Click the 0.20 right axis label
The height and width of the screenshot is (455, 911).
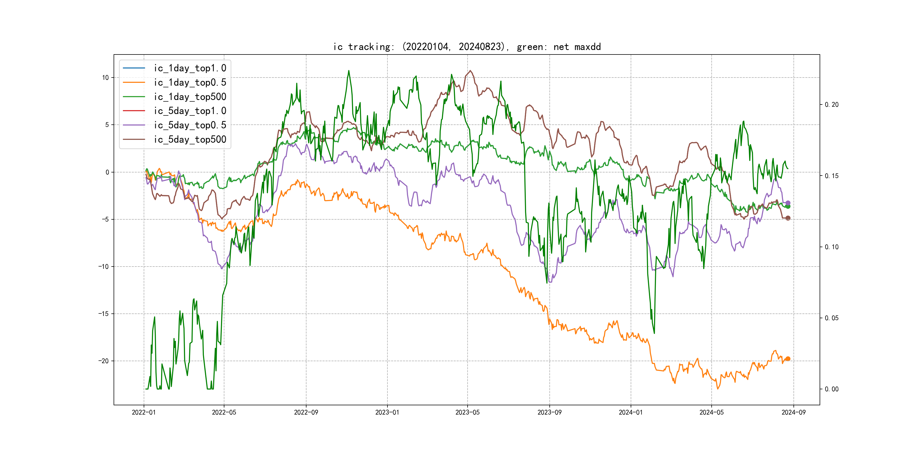click(831, 104)
